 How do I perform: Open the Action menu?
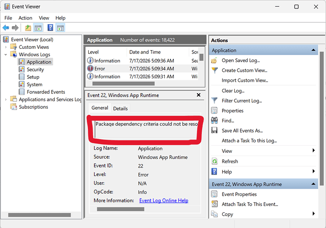(x=26, y=18)
